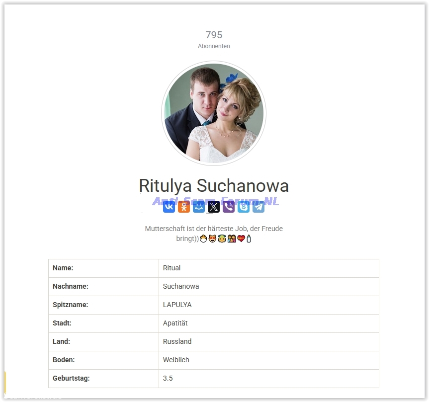Viewport: 429px width, 402px height.
Task: Click the Nachname row label
Action: [x=70, y=286]
